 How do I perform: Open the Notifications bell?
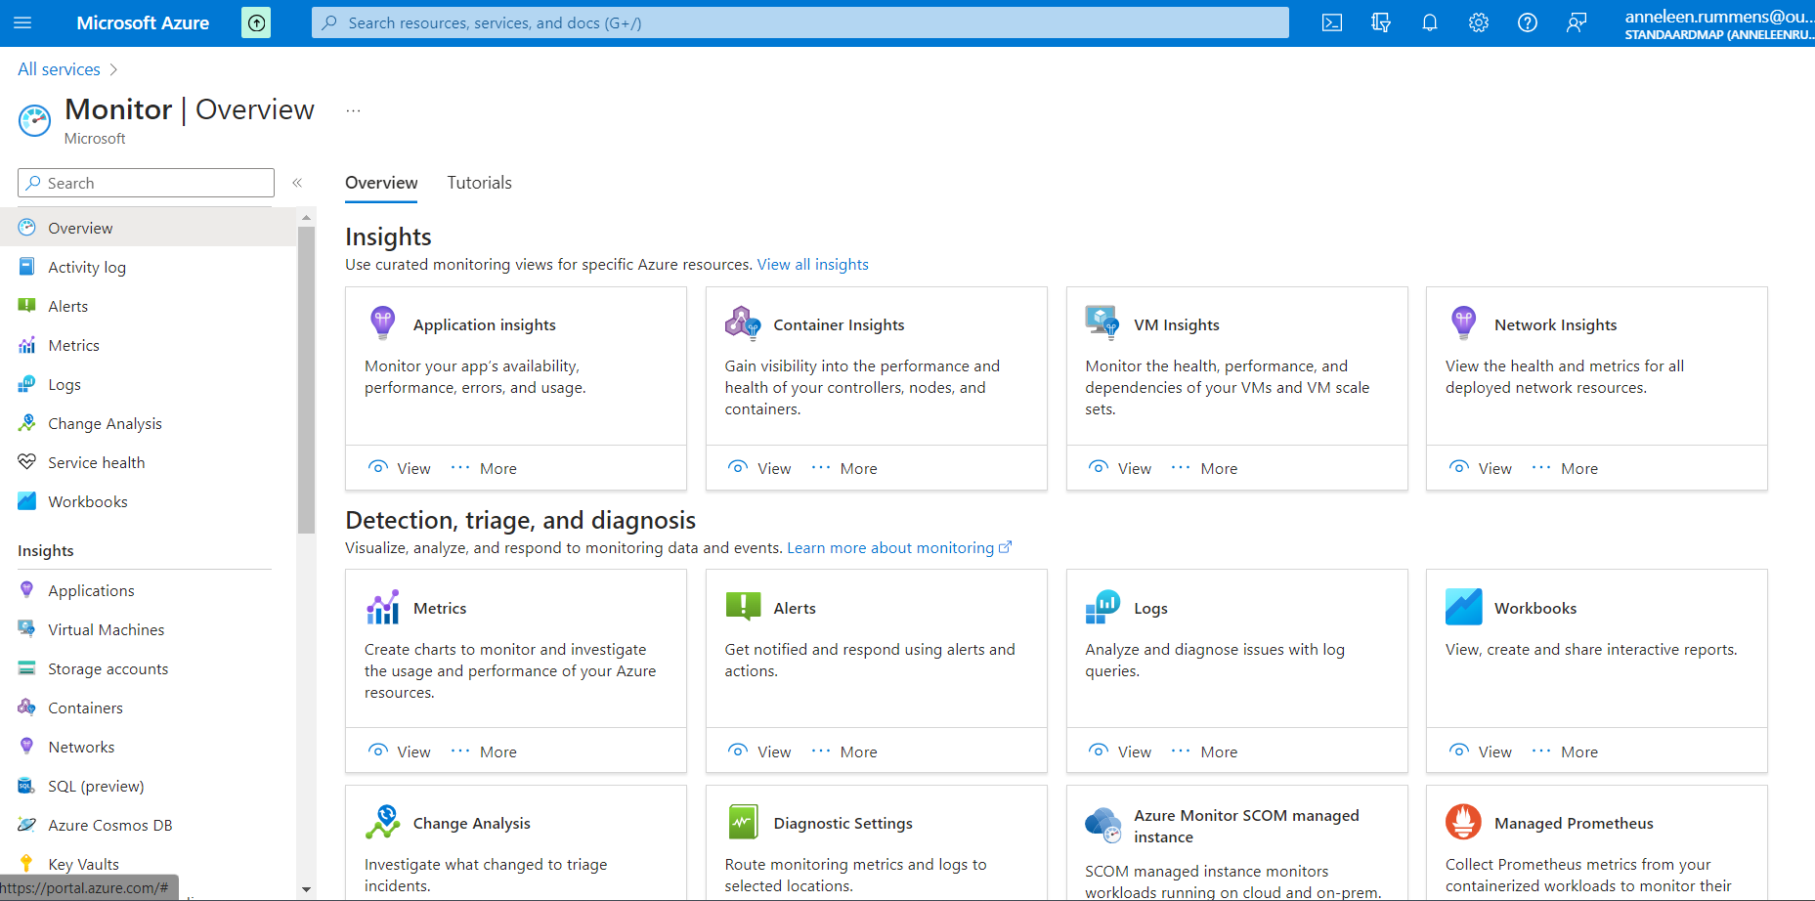[x=1430, y=22]
